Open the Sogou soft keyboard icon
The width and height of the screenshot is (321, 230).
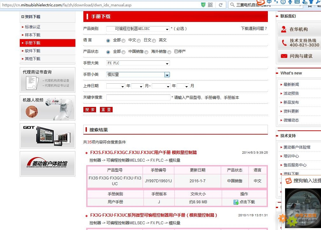(297, 2)
